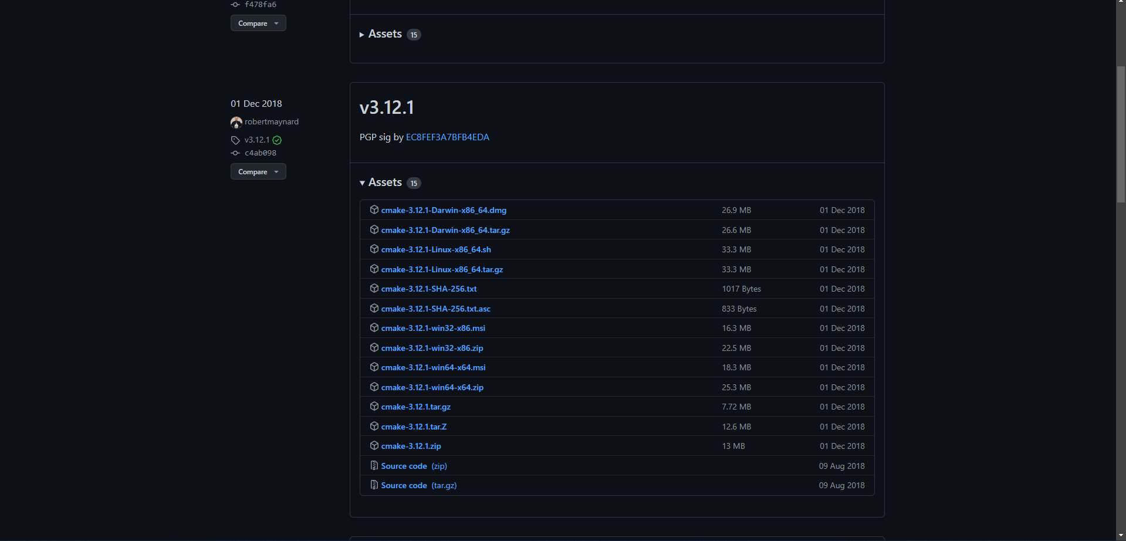Click the 13 MB file size
The image size is (1126, 541).
(733, 446)
